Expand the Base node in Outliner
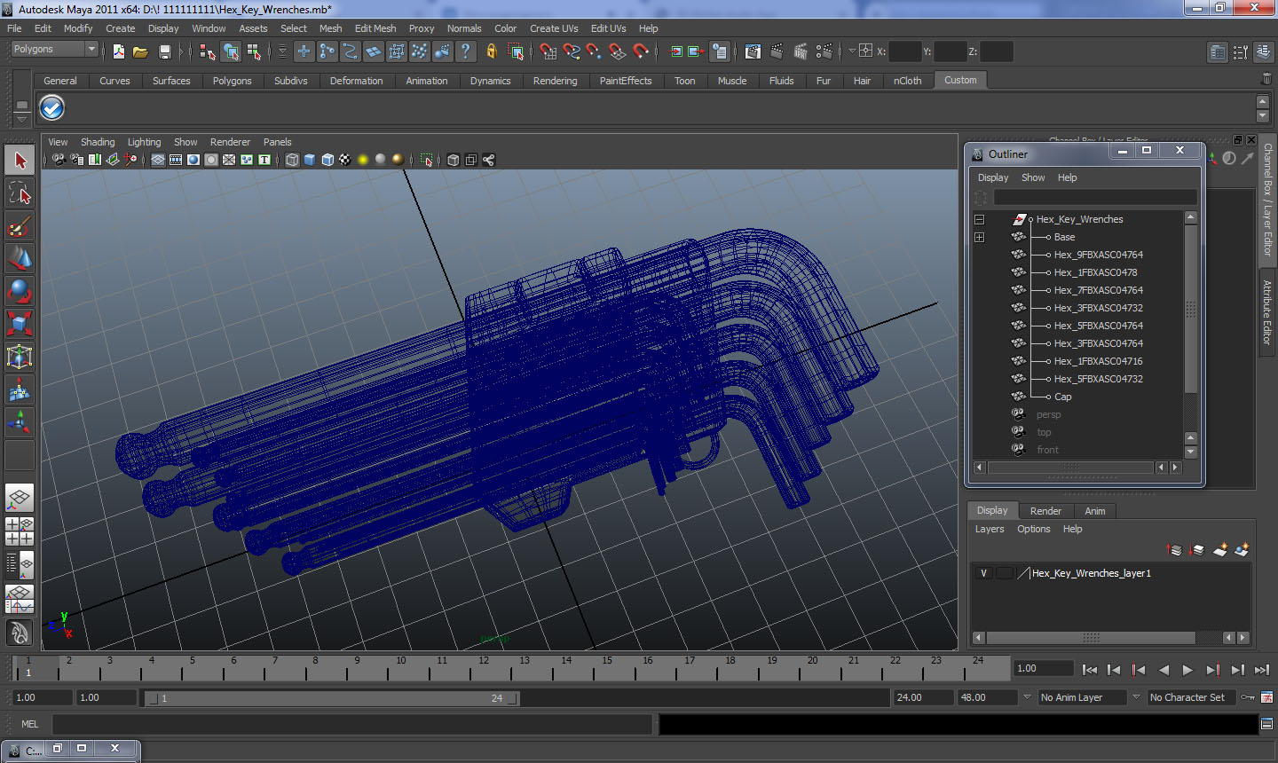 pos(980,237)
